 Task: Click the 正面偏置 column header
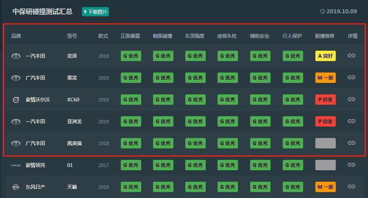pos(130,36)
